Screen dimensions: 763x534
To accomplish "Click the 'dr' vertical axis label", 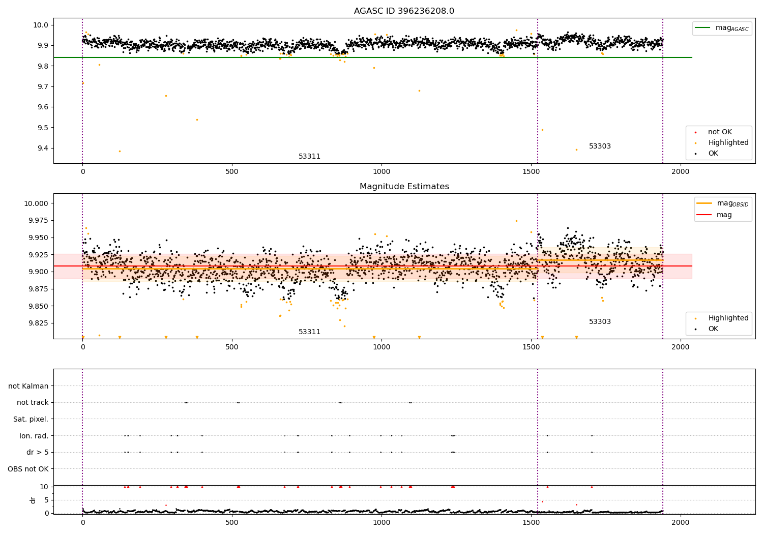I will point(33,500).
